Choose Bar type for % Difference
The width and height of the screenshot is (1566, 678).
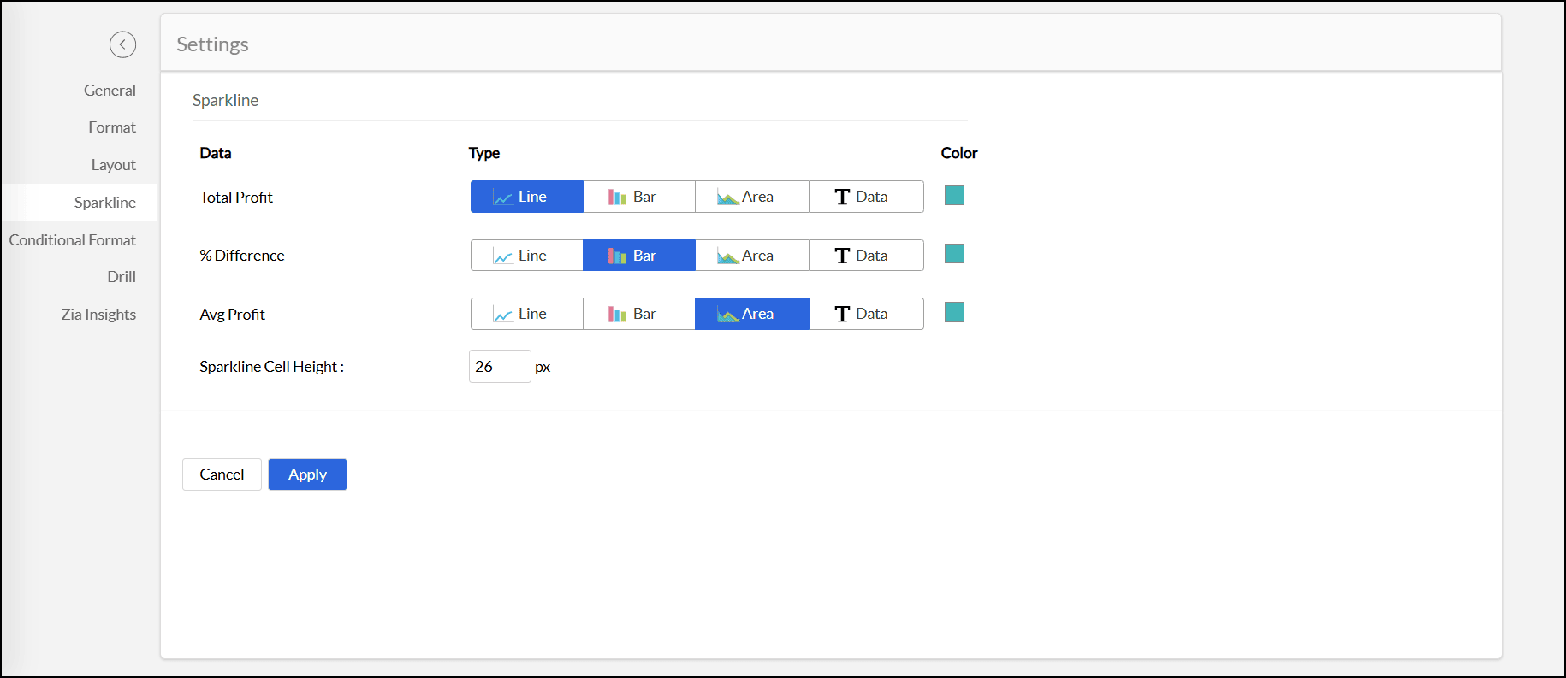[638, 256]
